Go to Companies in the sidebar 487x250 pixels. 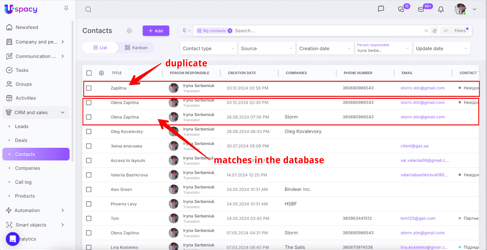point(27,168)
